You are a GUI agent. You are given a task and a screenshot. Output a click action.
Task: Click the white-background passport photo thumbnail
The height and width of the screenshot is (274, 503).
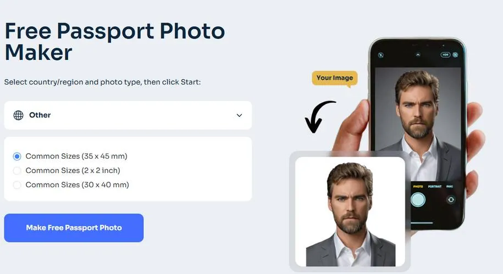point(350,211)
